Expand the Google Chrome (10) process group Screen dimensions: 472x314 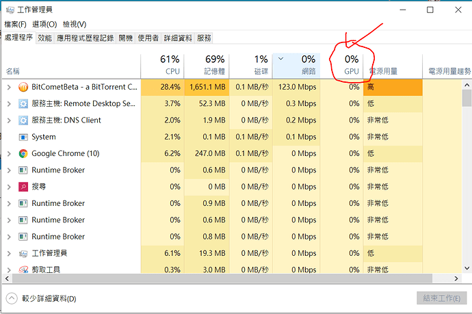(x=9, y=153)
